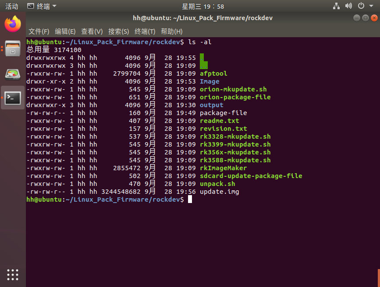
Task: Select the Terminal icon in the dock
Action: [x=12, y=97]
